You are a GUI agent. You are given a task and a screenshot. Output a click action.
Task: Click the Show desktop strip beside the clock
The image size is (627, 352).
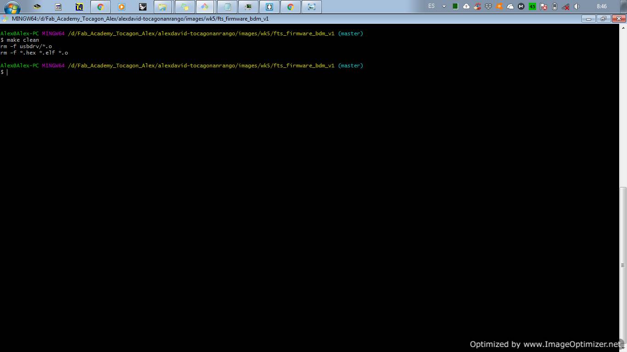point(623,7)
